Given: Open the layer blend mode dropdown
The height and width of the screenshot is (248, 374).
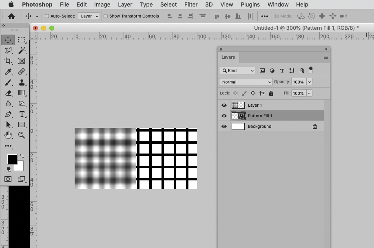Looking at the screenshot, I should point(246,82).
